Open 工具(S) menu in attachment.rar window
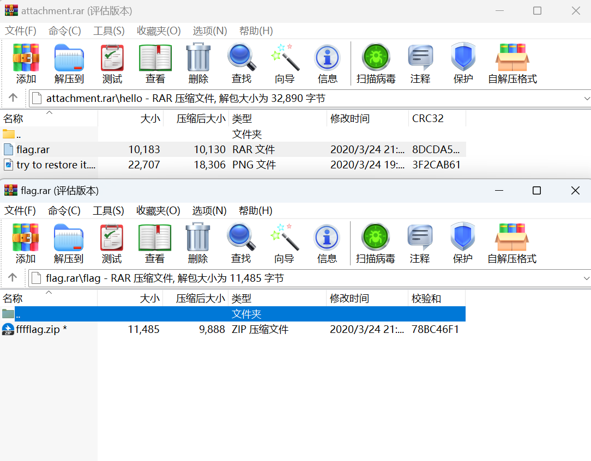Viewport: 591px width, 461px height. pos(109,31)
